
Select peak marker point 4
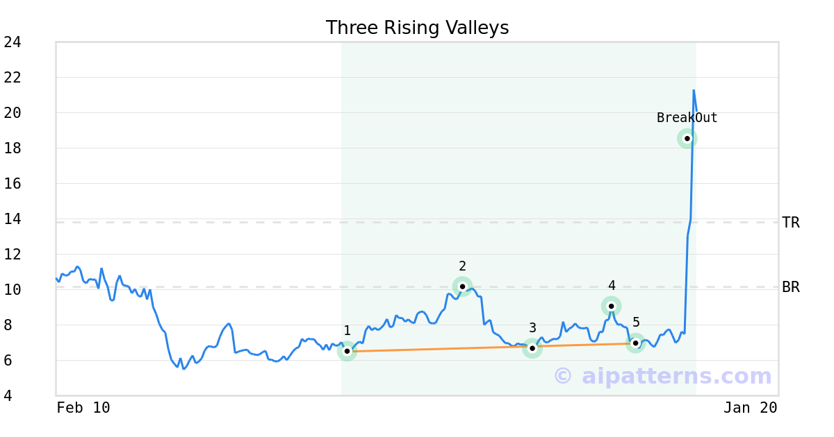[x=611, y=306]
